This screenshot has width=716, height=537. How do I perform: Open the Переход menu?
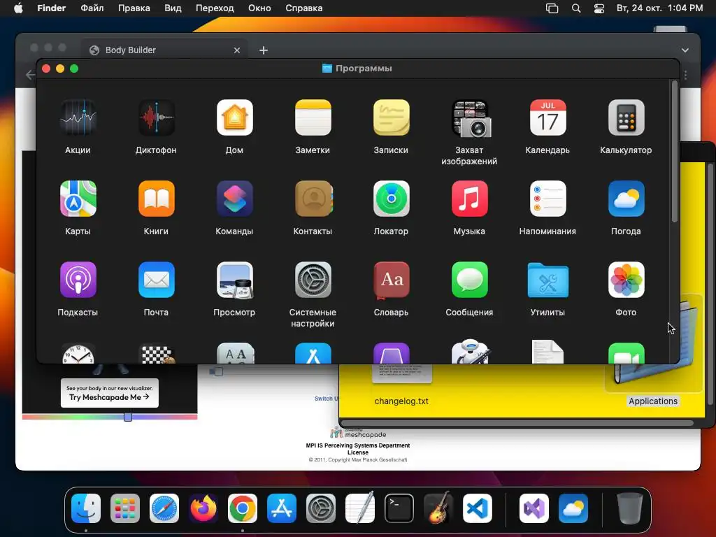pyautogui.click(x=215, y=8)
